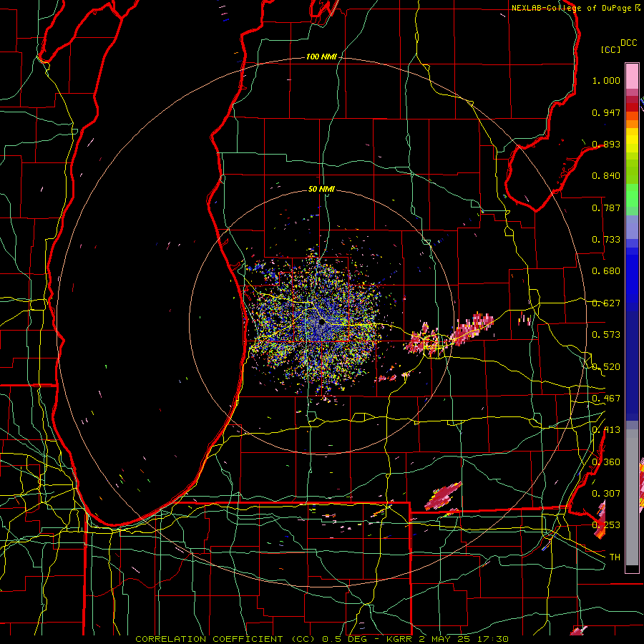Pick the light pink color bar segment
644x644 pixels.
pos(632,76)
